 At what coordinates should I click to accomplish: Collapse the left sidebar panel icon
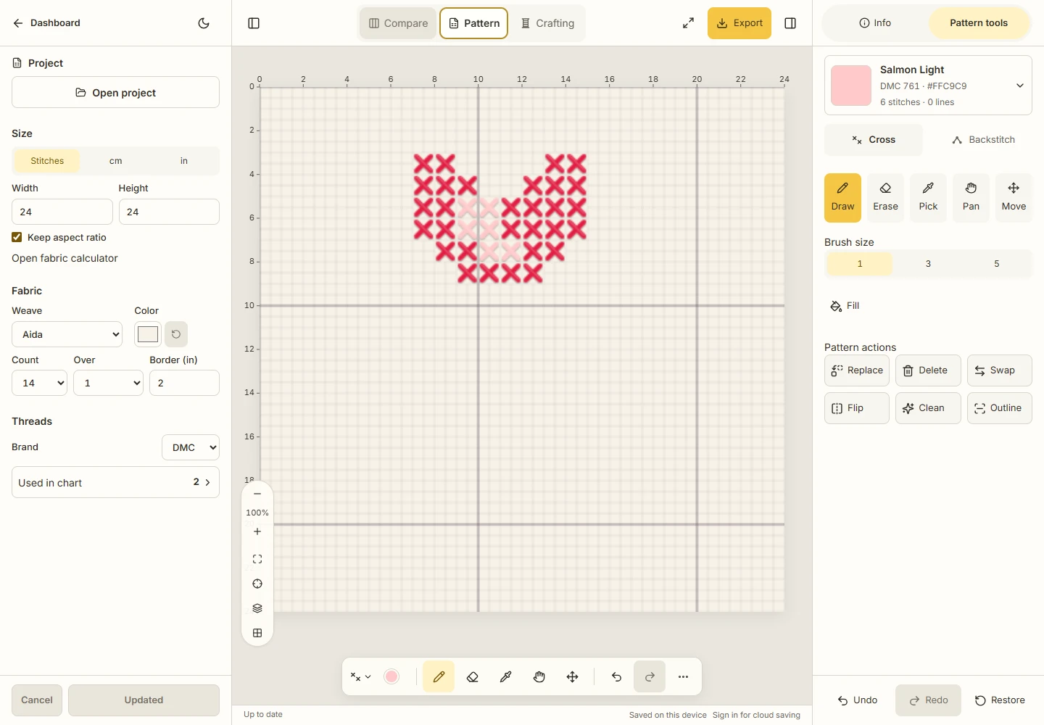pyautogui.click(x=254, y=23)
